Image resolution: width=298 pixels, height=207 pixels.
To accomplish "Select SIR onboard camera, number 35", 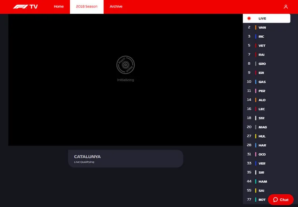I will point(267,172).
